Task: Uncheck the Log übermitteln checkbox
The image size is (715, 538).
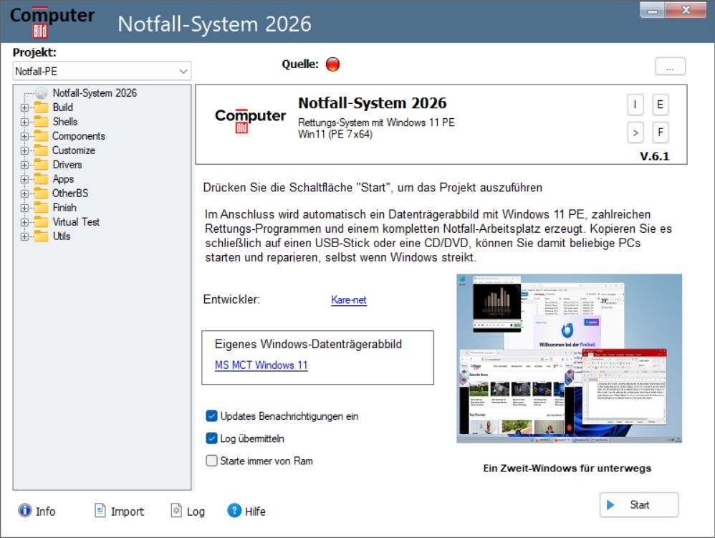Action: (211, 438)
